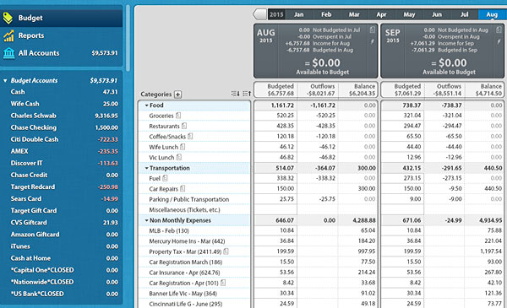507x308 pixels.
Task: Open the note icon beside Restaurants
Action: [184, 126]
